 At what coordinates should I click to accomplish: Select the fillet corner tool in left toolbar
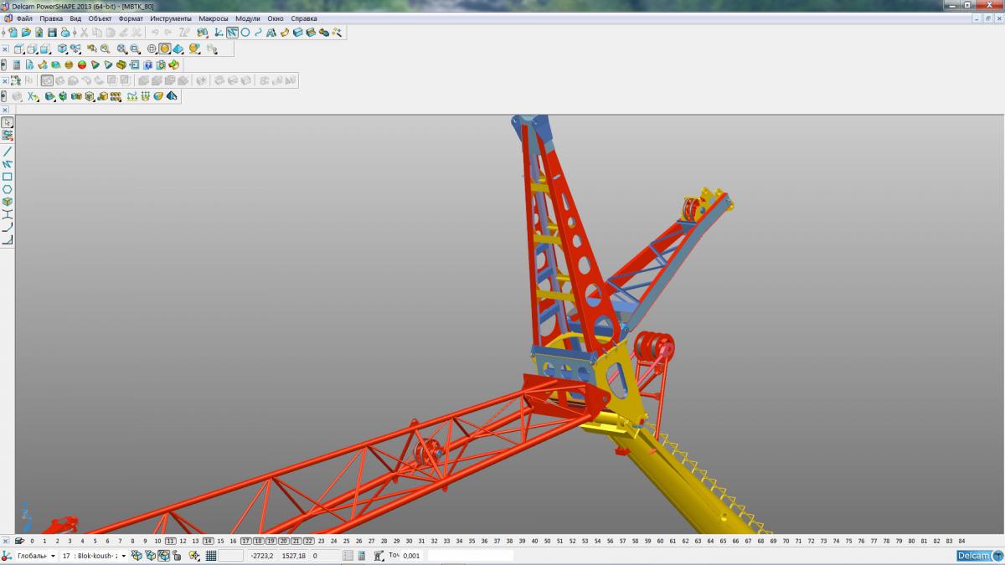[8, 227]
